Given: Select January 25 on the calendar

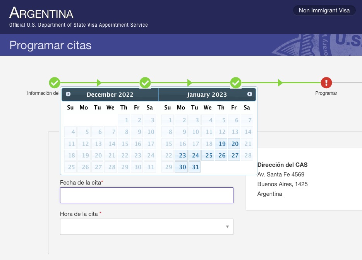Looking at the screenshot, I should tap(208, 156).
